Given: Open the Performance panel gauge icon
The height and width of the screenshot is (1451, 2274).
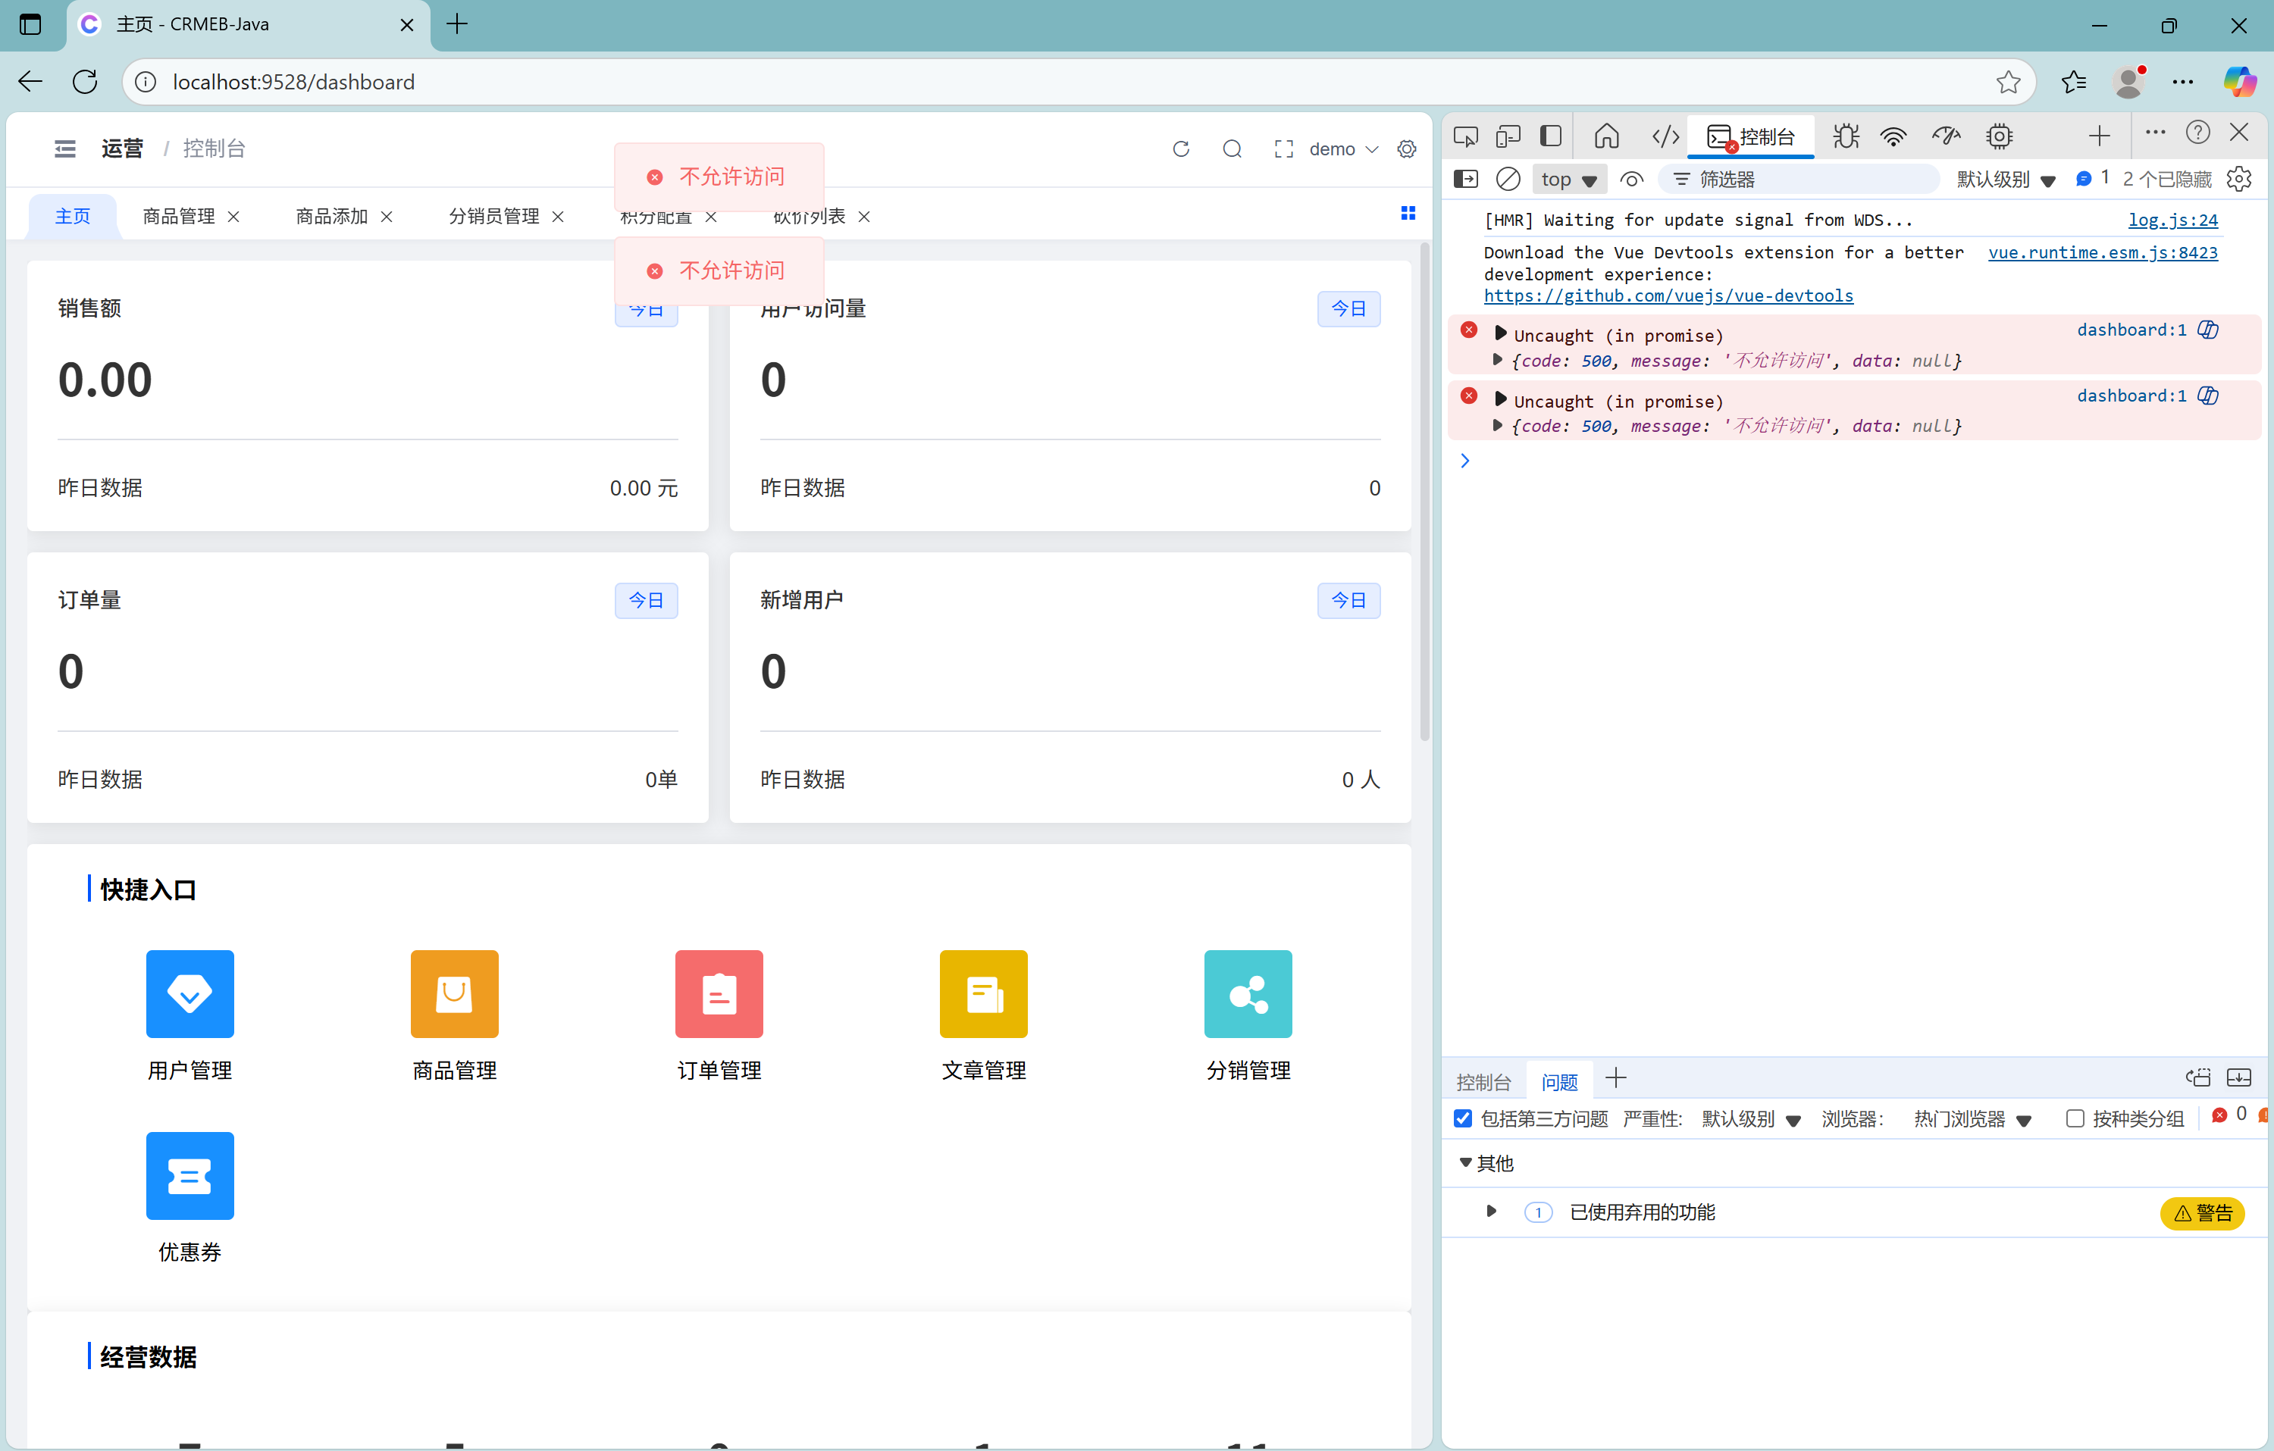Looking at the screenshot, I should tap(1945, 136).
